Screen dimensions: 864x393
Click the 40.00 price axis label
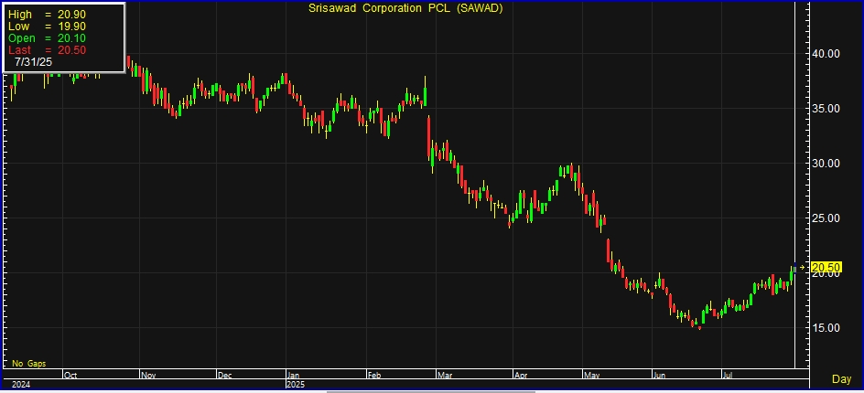click(826, 53)
